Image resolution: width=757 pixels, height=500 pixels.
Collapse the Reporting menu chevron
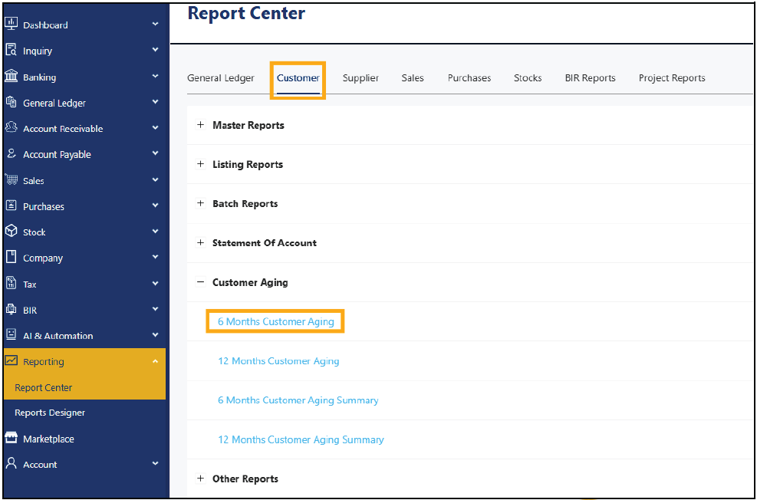155,361
